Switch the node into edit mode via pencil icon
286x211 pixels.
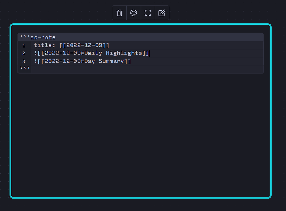point(162,13)
